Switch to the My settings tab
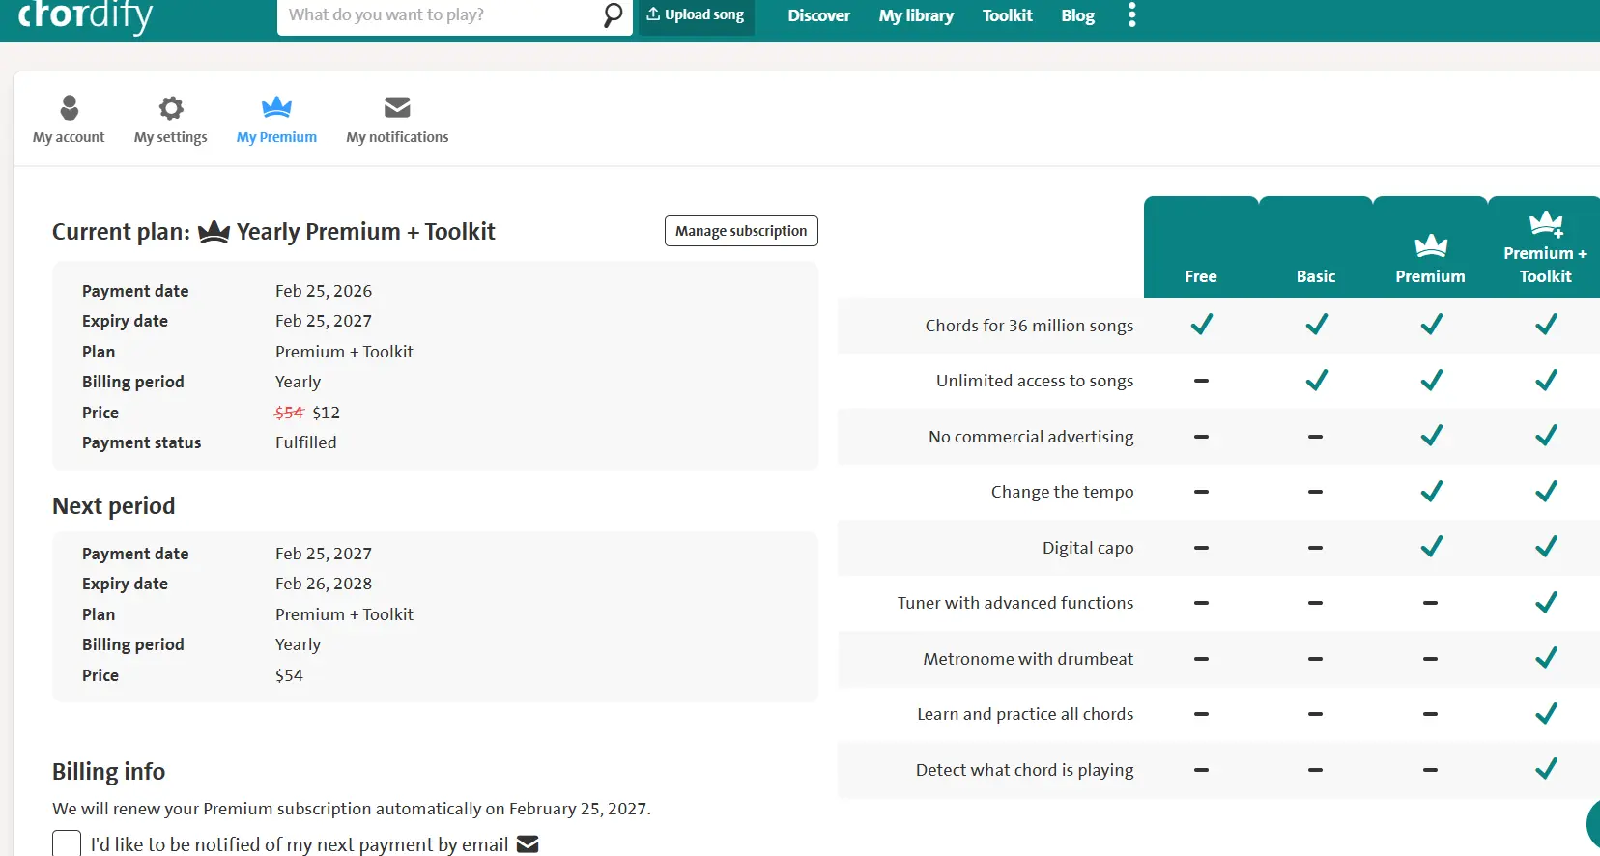Viewport: 1600px width, 856px height. 171,120
